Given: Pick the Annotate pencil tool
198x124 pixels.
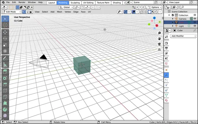Looking at the screenshot, I should point(5,58).
